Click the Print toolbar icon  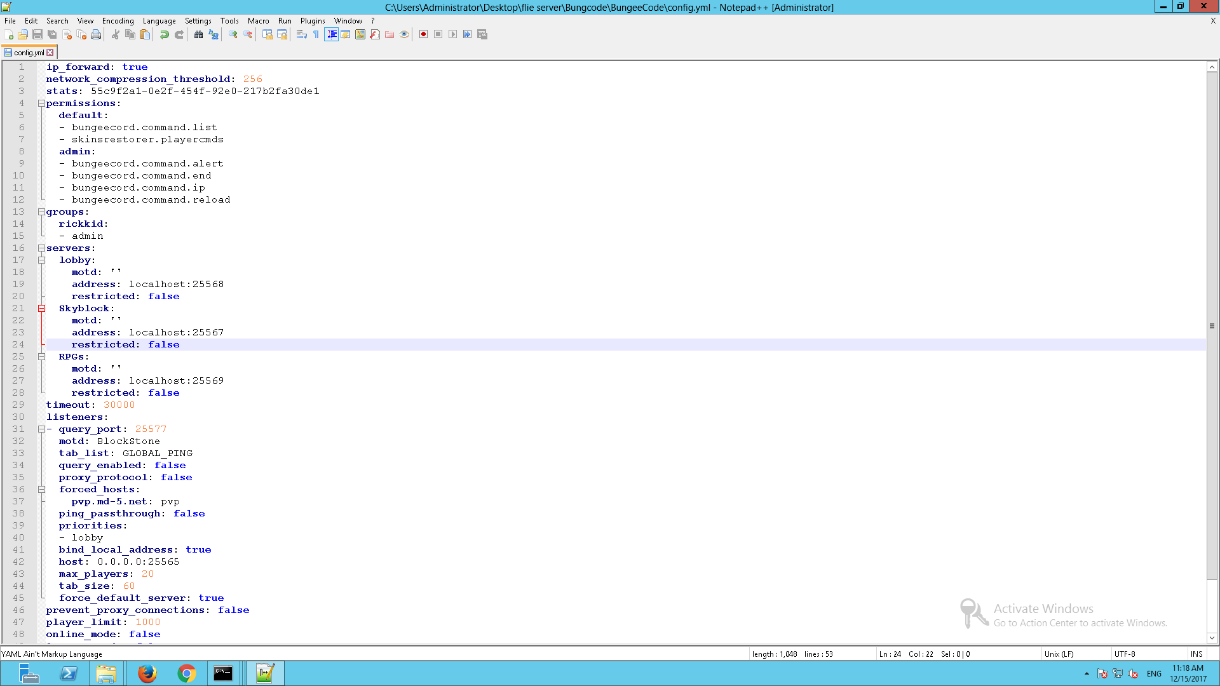click(x=96, y=34)
